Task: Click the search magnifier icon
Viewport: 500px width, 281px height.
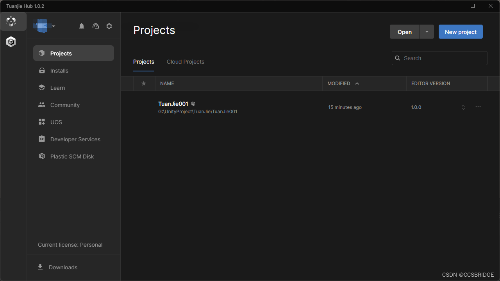Action: [398, 58]
